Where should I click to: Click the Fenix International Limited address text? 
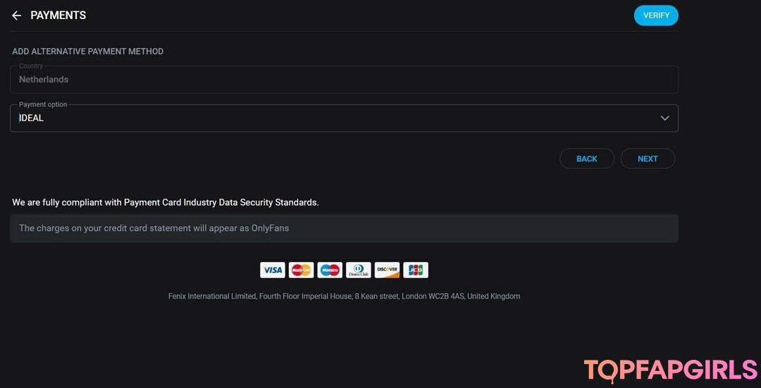click(344, 296)
